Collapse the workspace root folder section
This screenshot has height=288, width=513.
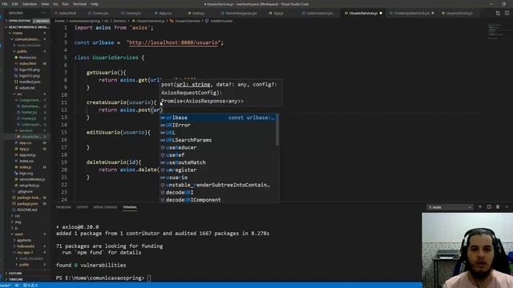point(27,27)
